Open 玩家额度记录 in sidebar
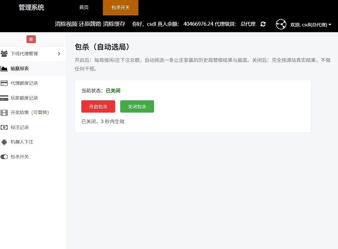Image resolution: width=338 pixels, height=249 pixels. (x=33, y=98)
